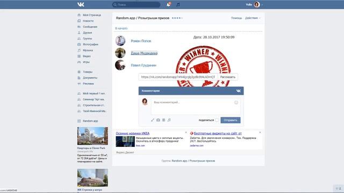Click the Сообщения chat icon
Image resolution: width=344 pixels, height=193 pixels.
(x=79, y=27)
